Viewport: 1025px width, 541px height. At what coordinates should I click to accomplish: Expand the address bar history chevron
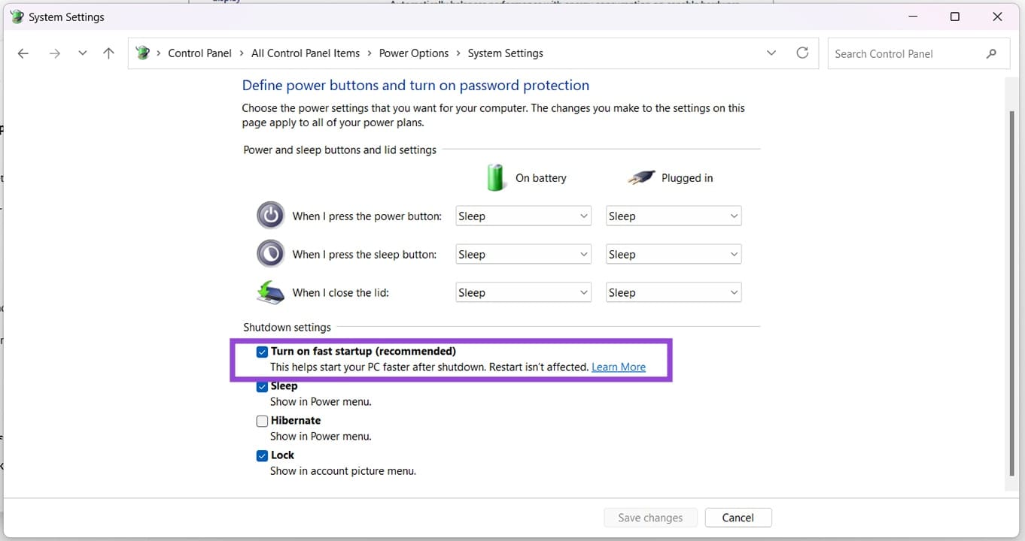(771, 53)
